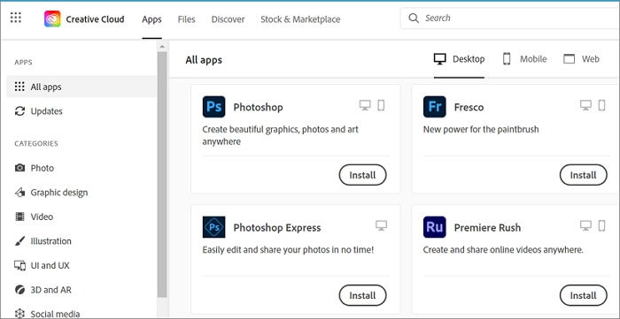Viewport: 620px width, 319px height.
Task: Click the mobile platform icon on Premiere Rush card
Action: [x=601, y=225]
